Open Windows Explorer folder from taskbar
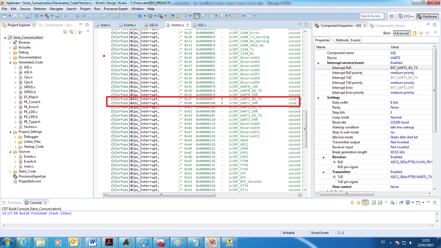The width and height of the screenshot is (441, 248). coord(41,242)
